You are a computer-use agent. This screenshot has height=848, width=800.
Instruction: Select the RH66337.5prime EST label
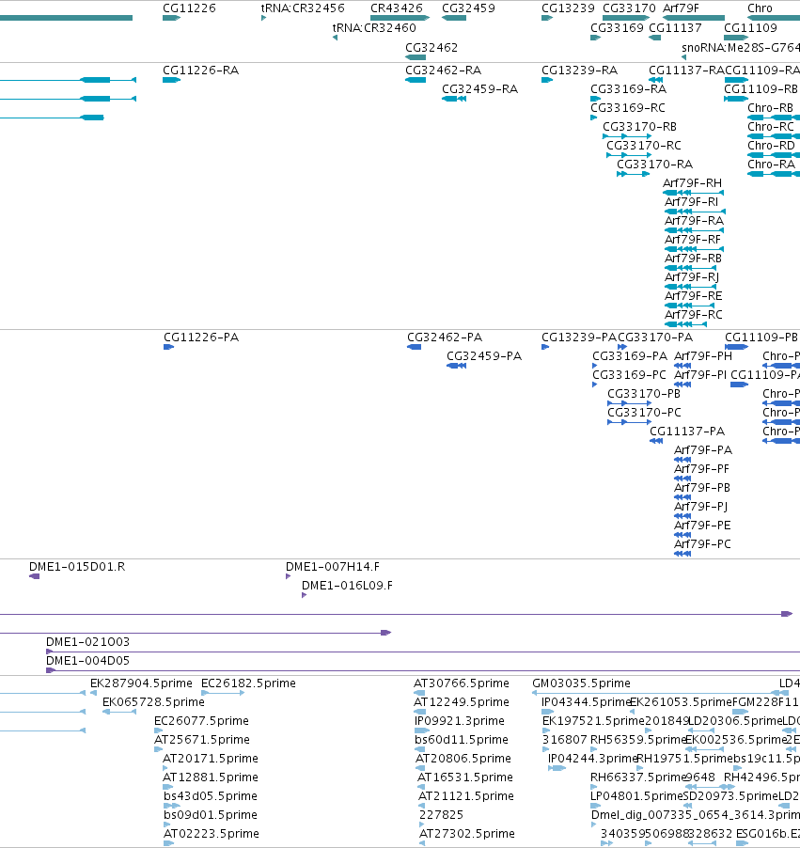pyautogui.click(x=638, y=777)
